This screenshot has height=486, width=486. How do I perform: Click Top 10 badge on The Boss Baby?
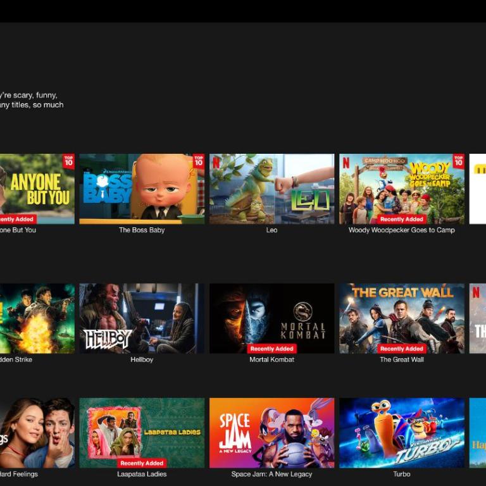(x=198, y=161)
